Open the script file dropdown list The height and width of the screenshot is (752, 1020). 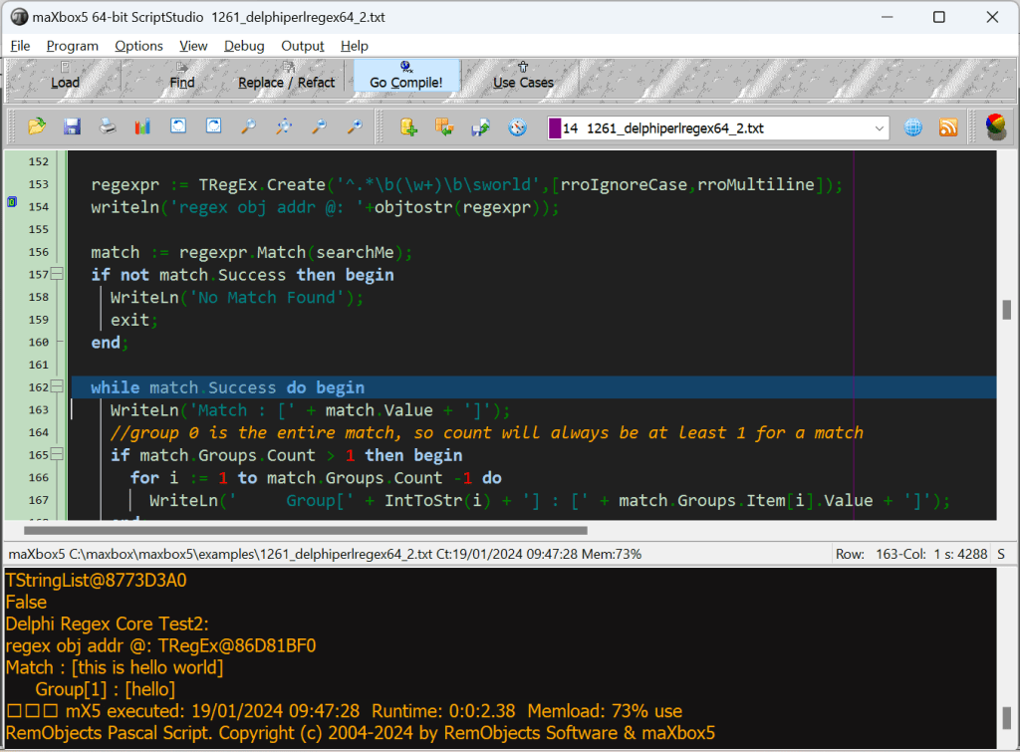point(880,128)
